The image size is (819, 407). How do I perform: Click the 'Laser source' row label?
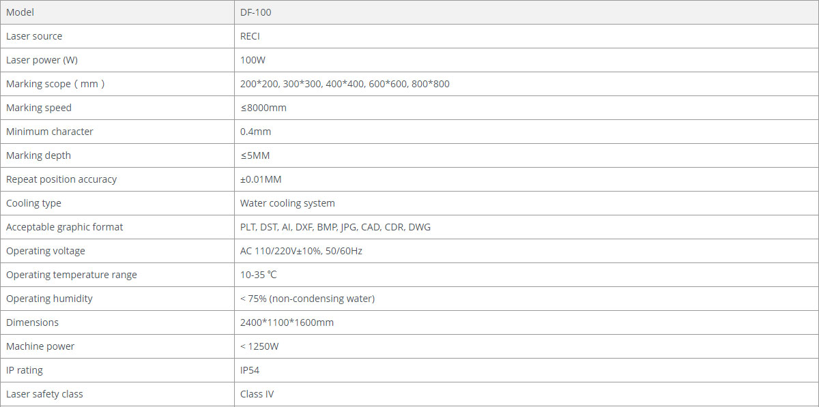[x=34, y=36]
